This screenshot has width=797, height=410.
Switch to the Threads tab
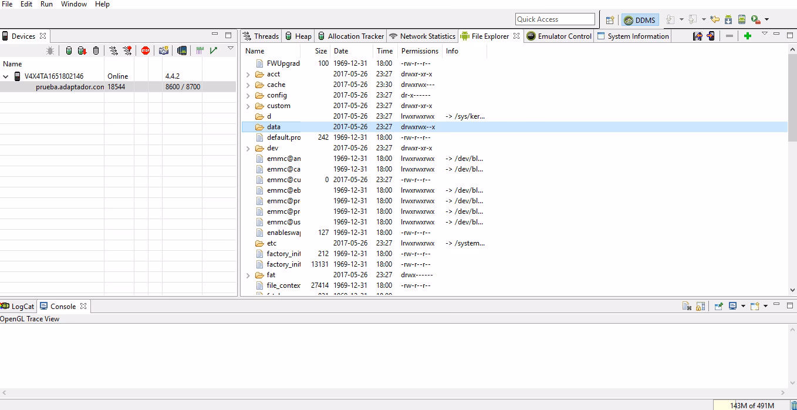click(261, 36)
